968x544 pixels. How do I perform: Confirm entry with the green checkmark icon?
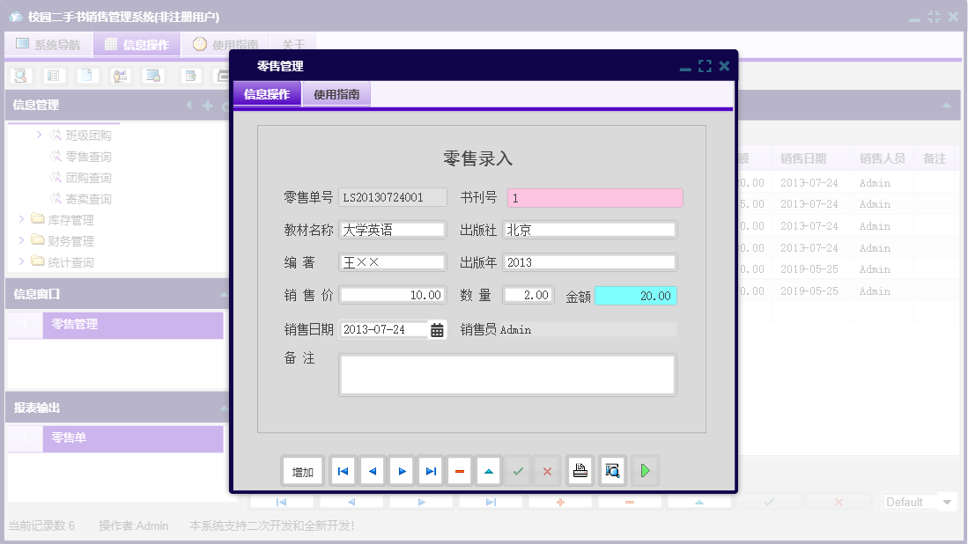[x=518, y=470]
